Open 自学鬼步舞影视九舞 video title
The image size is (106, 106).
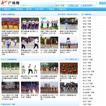pos(68,51)
